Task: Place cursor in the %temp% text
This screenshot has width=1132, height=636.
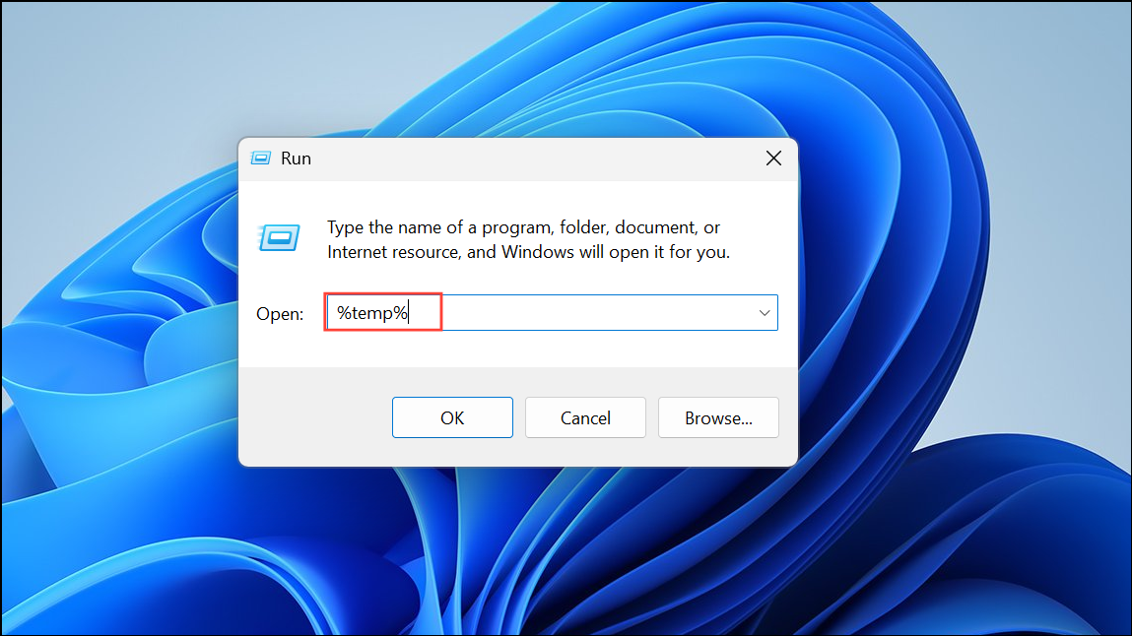Action: [x=372, y=313]
